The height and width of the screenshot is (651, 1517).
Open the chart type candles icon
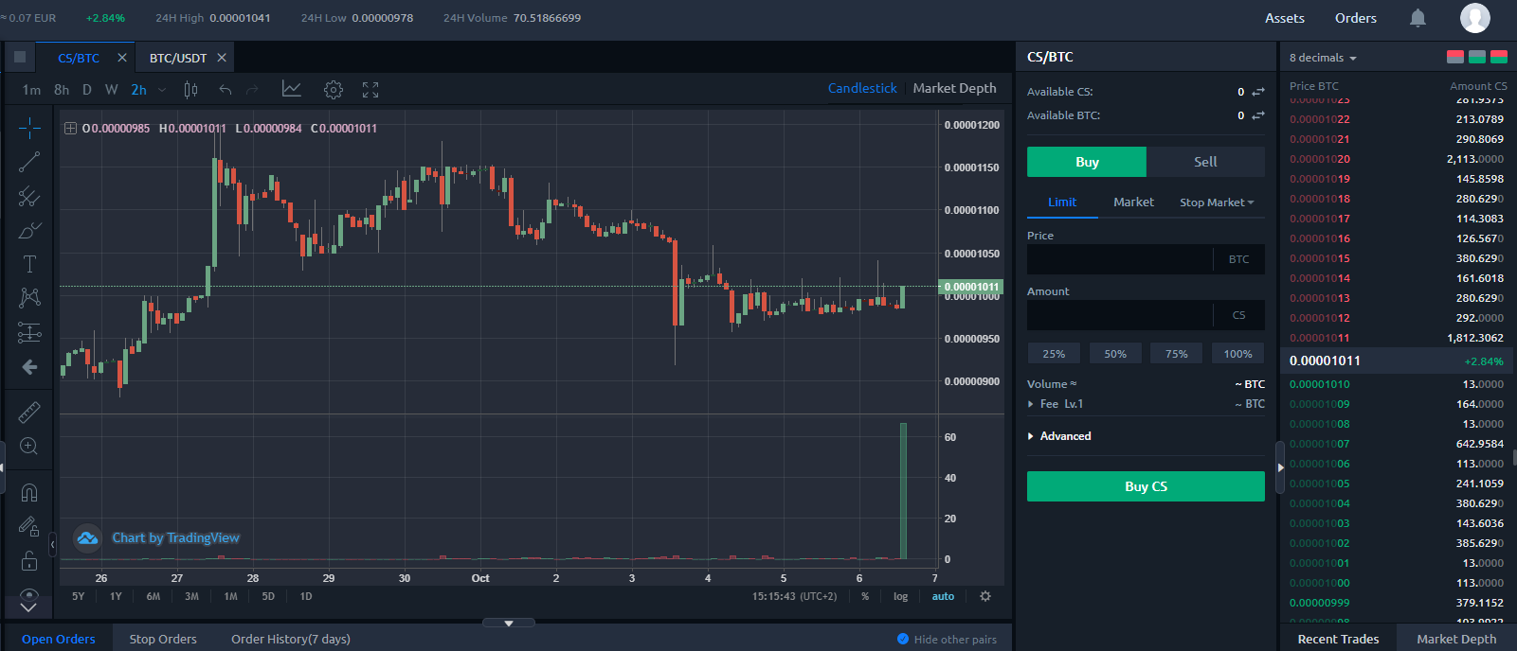pos(190,90)
